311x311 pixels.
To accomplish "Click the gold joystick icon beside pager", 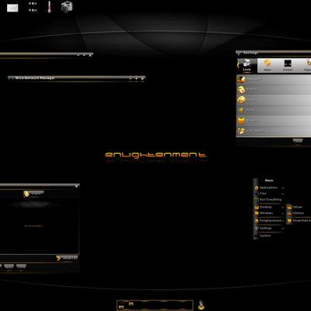I will [x=201, y=305].
